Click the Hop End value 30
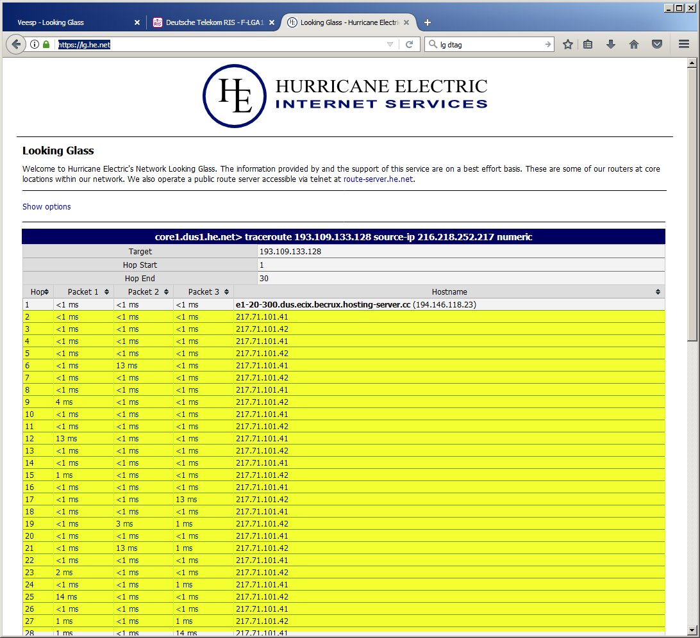 click(264, 279)
